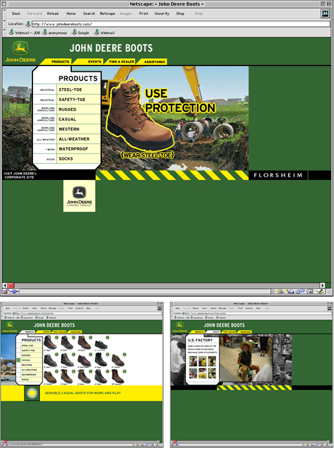This screenshot has height=454, width=334.
Task: Click the horizontal scrollbar right arrow
Action: [x=322, y=285]
